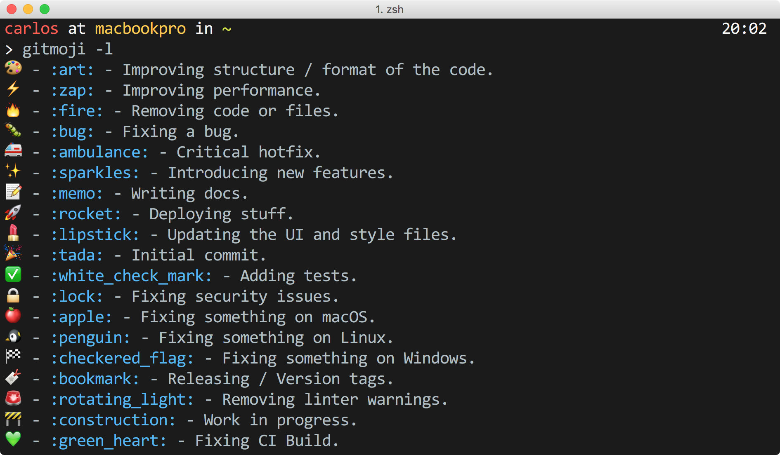This screenshot has width=780, height=455.
Task: Click the ':apple:' code text
Action: point(81,317)
